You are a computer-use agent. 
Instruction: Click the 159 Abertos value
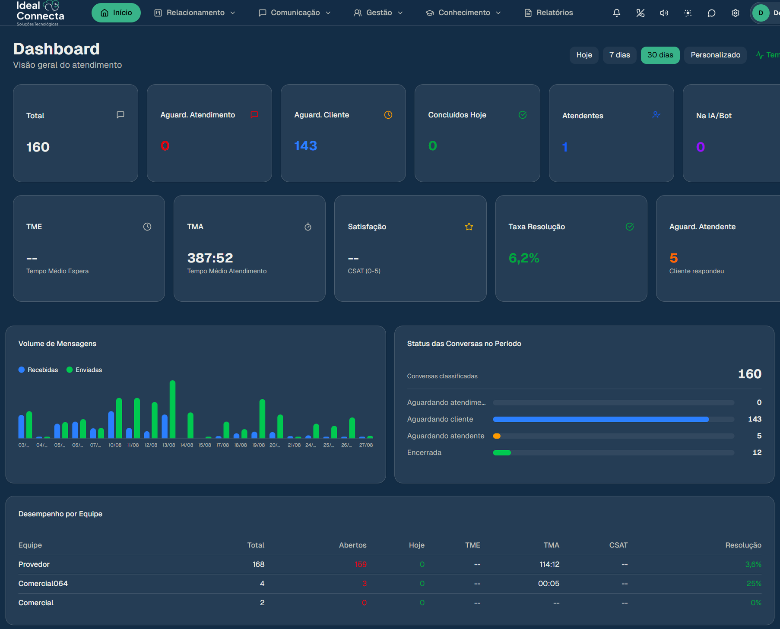click(361, 564)
